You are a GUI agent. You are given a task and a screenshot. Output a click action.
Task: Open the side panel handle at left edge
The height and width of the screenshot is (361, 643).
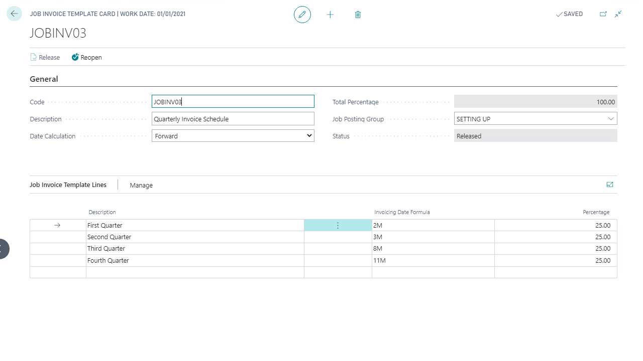(x=4, y=249)
